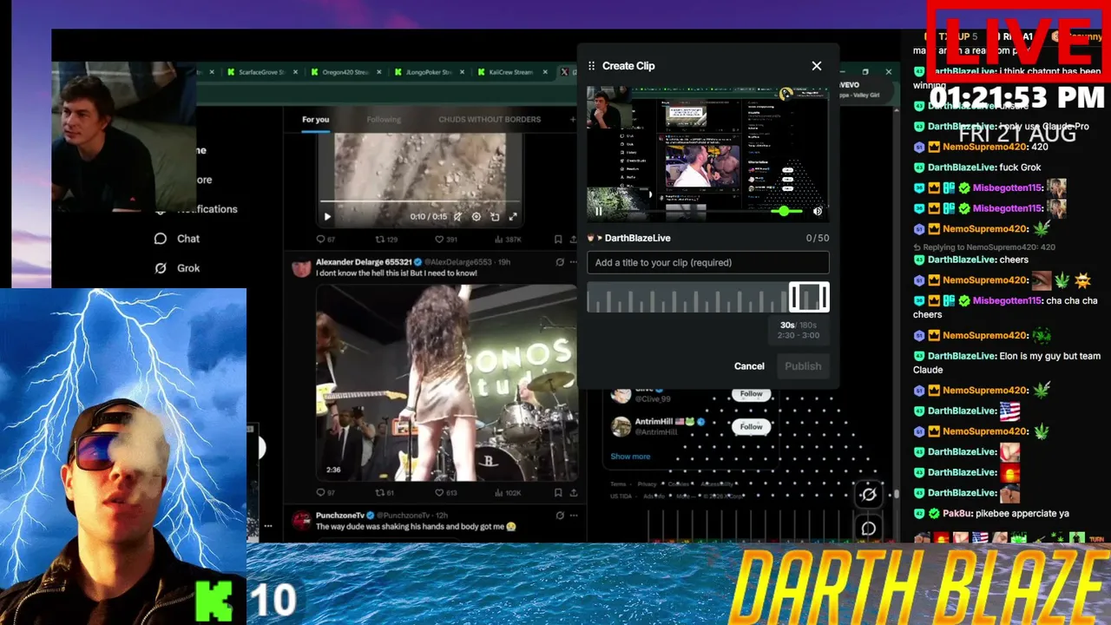
Task: View analytics for Alexander Delarge's 102K views
Action: point(508,493)
